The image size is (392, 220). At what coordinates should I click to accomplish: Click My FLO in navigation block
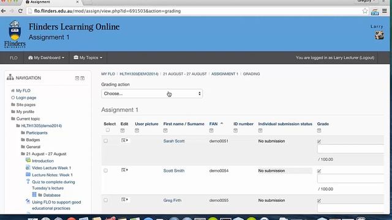pos(23,90)
